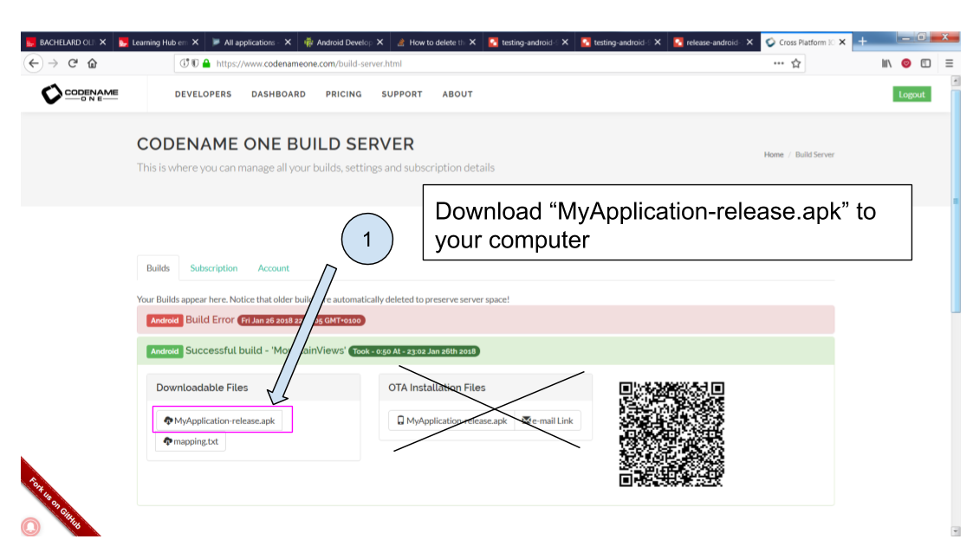
Task: Toggle the browser sidebar icon
Action: click(x=926, y=63)
